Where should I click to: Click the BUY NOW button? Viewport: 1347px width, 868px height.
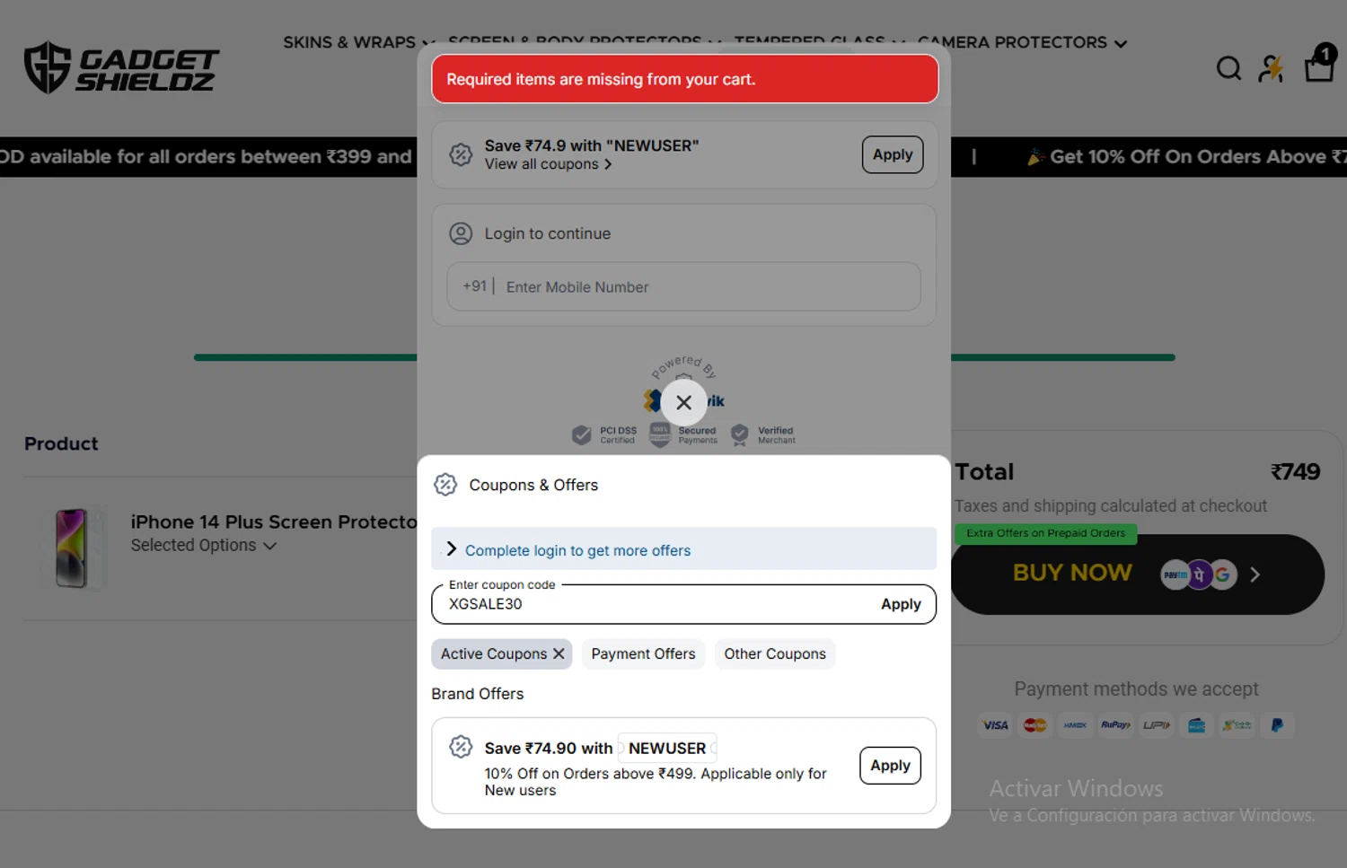coord(1137,574)
